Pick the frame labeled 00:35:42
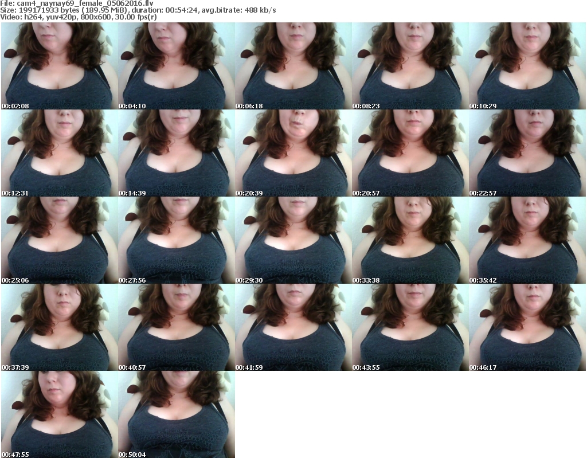Viewport: 587px width, 458px height. (527, 240)
